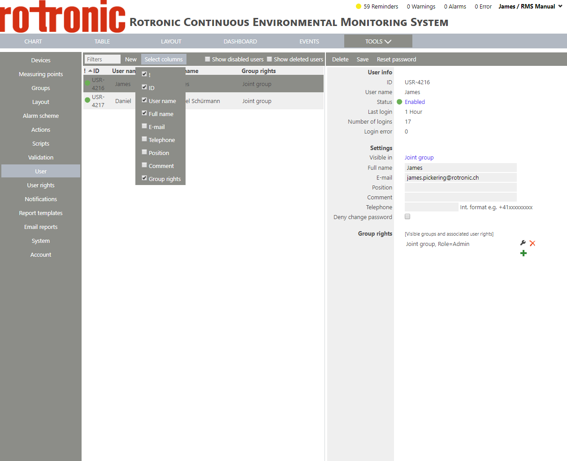Viewport: 567px width, 461px height.
Task: Open Report templates in the sidebar
Action: 41,213
